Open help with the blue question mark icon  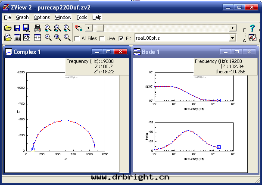coord(253,28)
